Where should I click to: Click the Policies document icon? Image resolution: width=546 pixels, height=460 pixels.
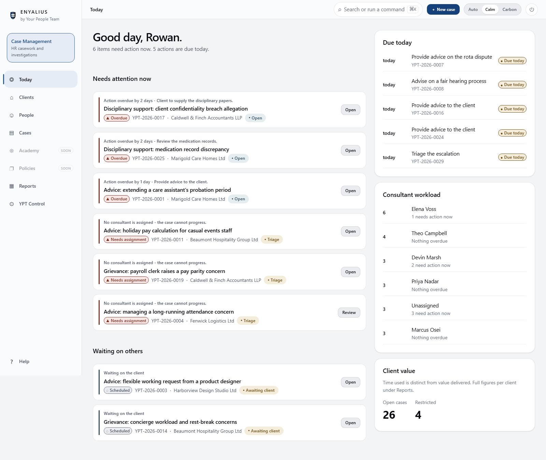(12, 169)
